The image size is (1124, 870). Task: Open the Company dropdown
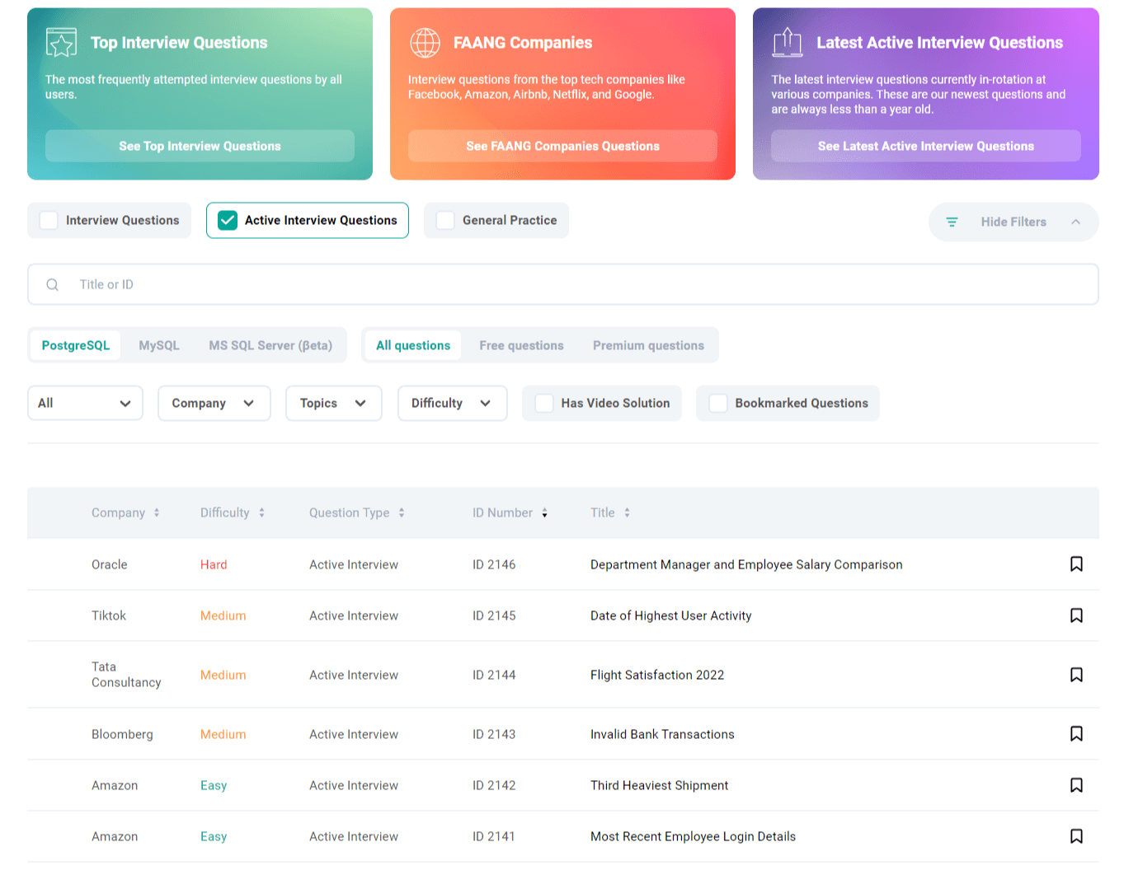pyautogui.click(x=214, y=403)
